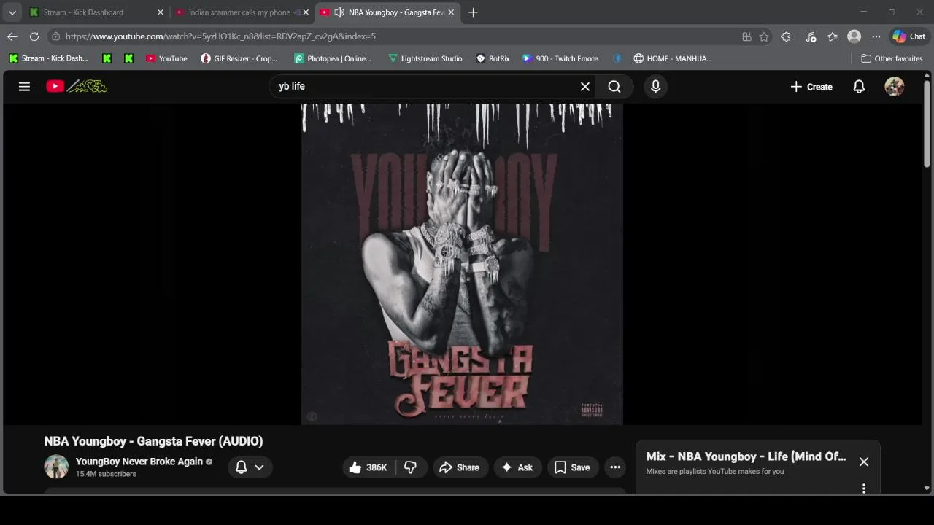The image size is (934, 525).
Task: Open GIF Resizer bookmark
Action: (x=239, y=58)
